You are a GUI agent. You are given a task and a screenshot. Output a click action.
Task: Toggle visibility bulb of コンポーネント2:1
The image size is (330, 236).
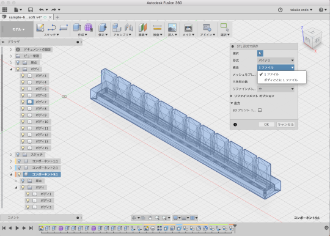(19, 168)
